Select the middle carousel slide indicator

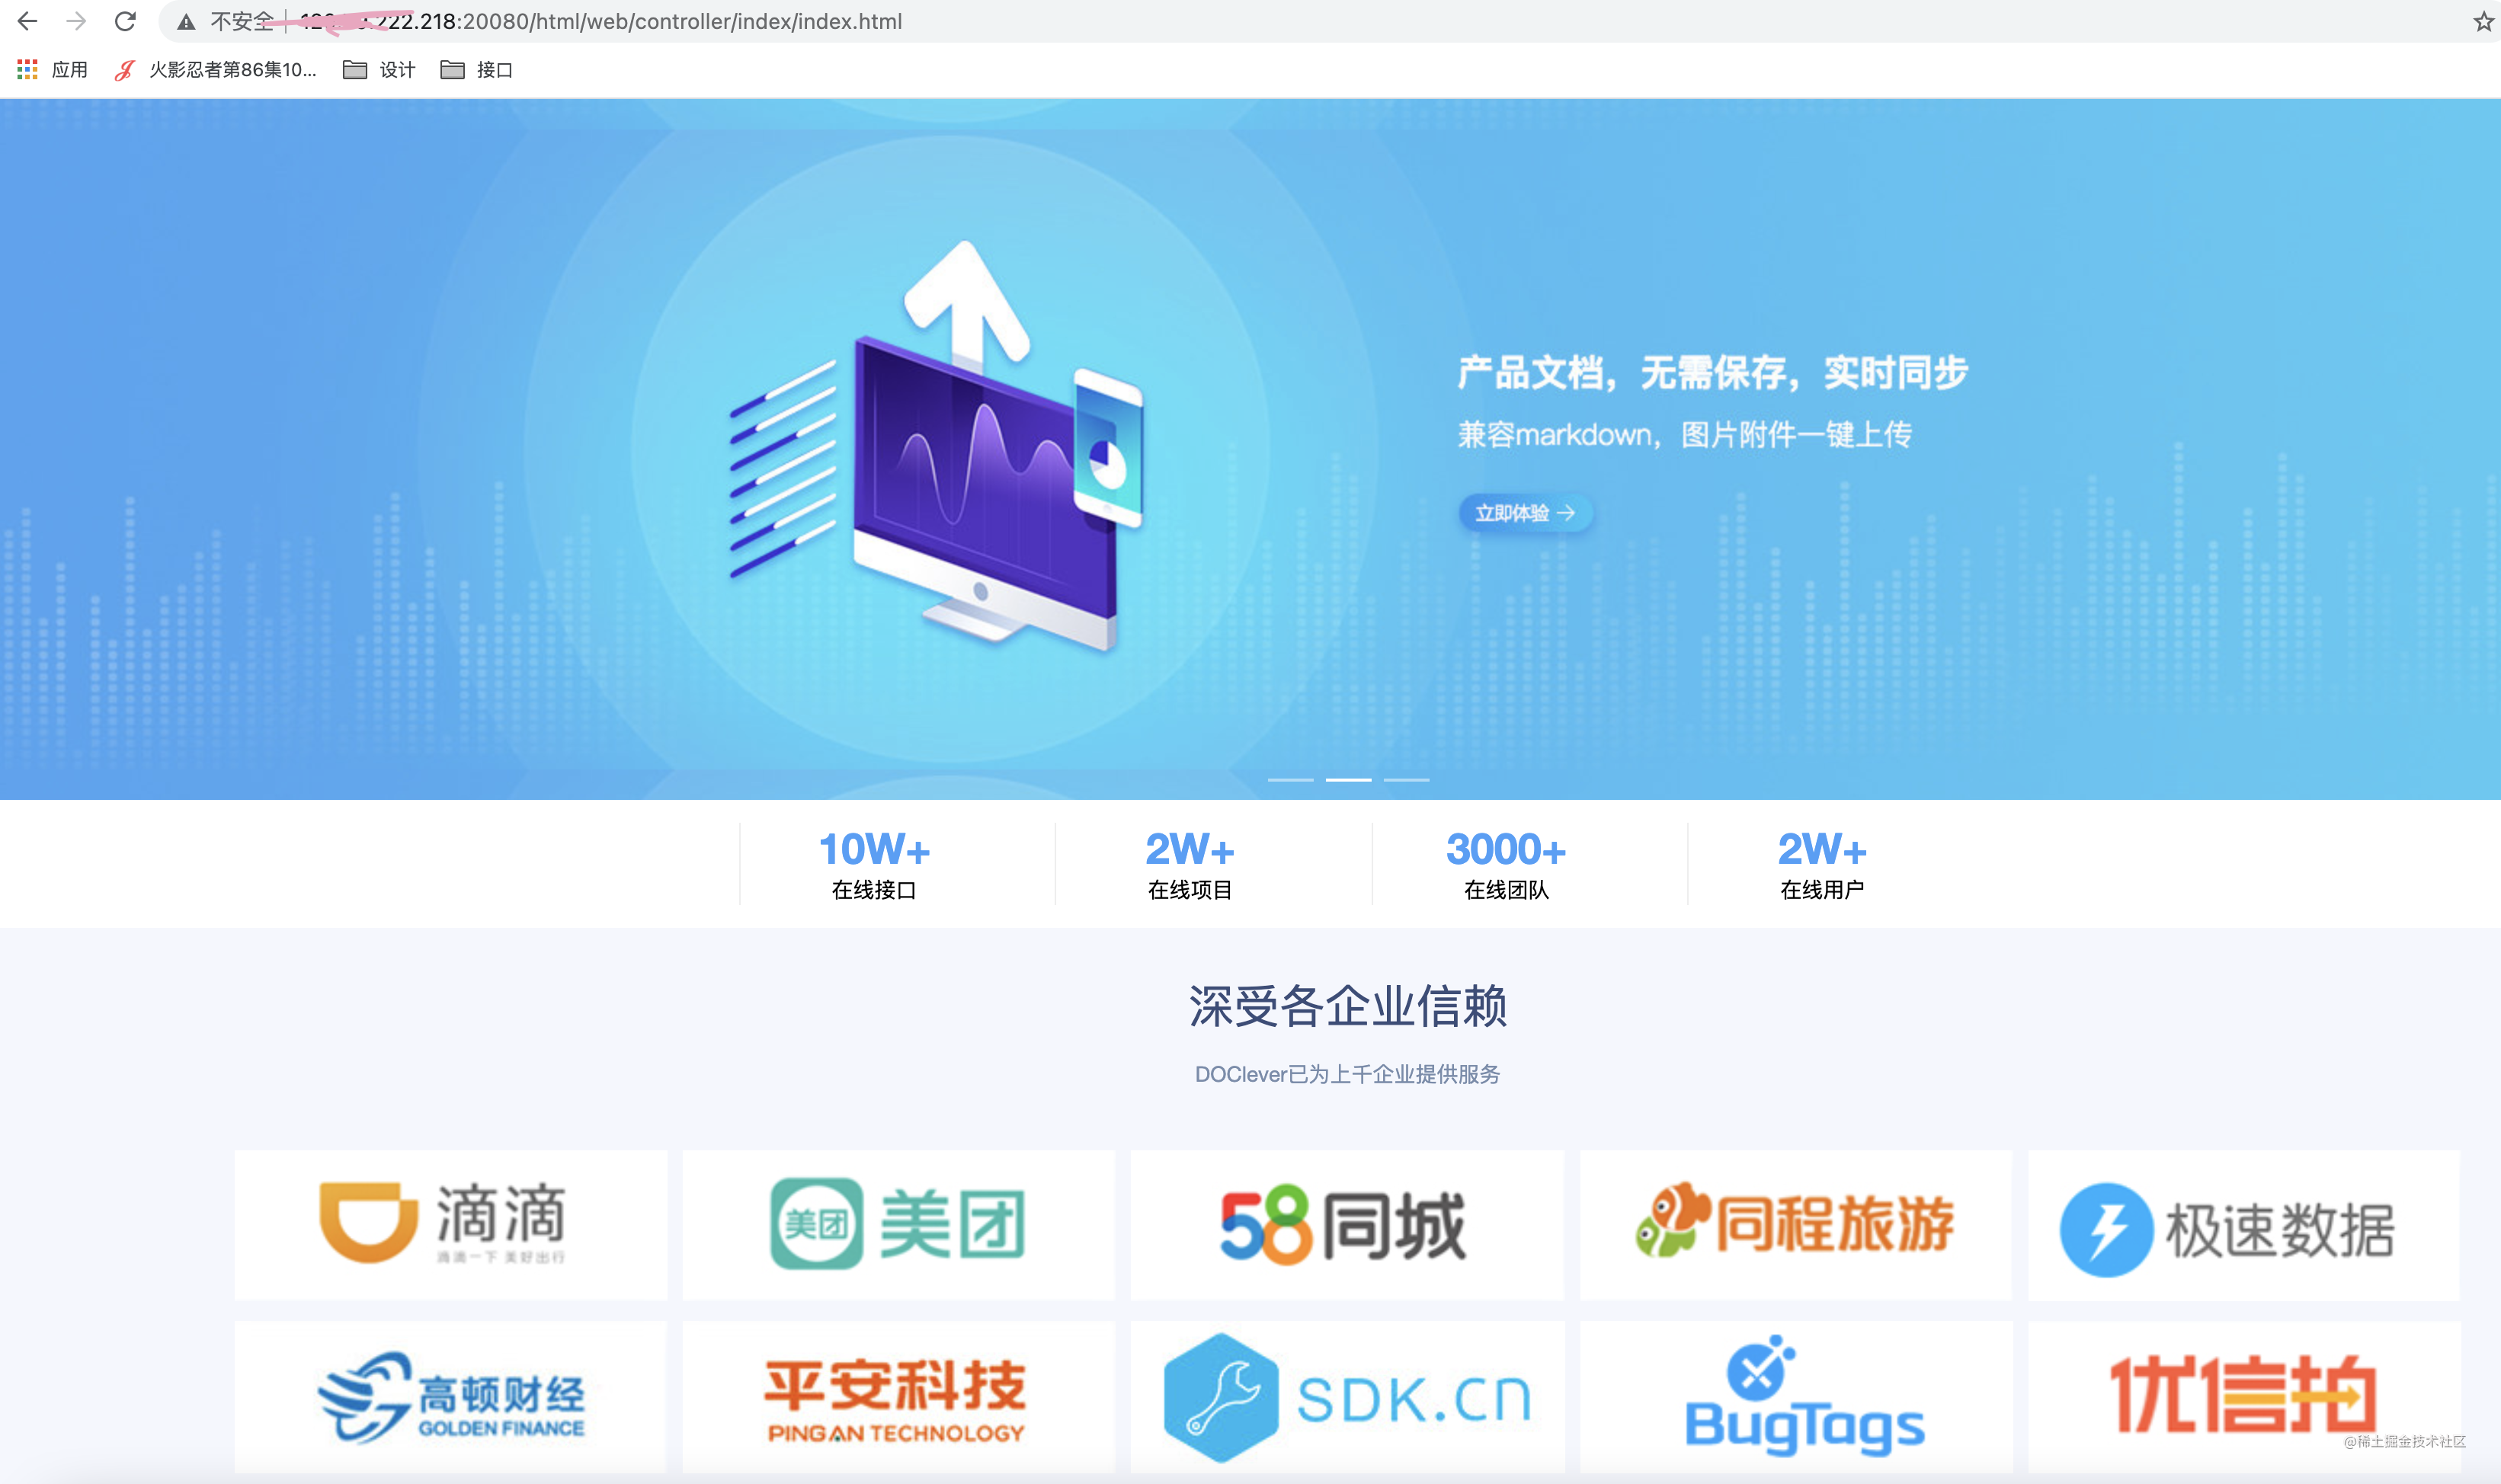1348,779
